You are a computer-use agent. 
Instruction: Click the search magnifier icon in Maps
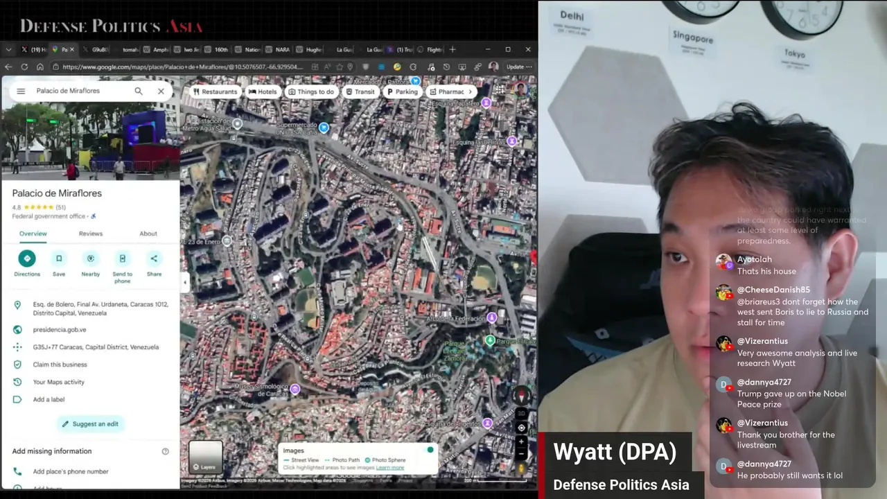(x=139, y=91)
